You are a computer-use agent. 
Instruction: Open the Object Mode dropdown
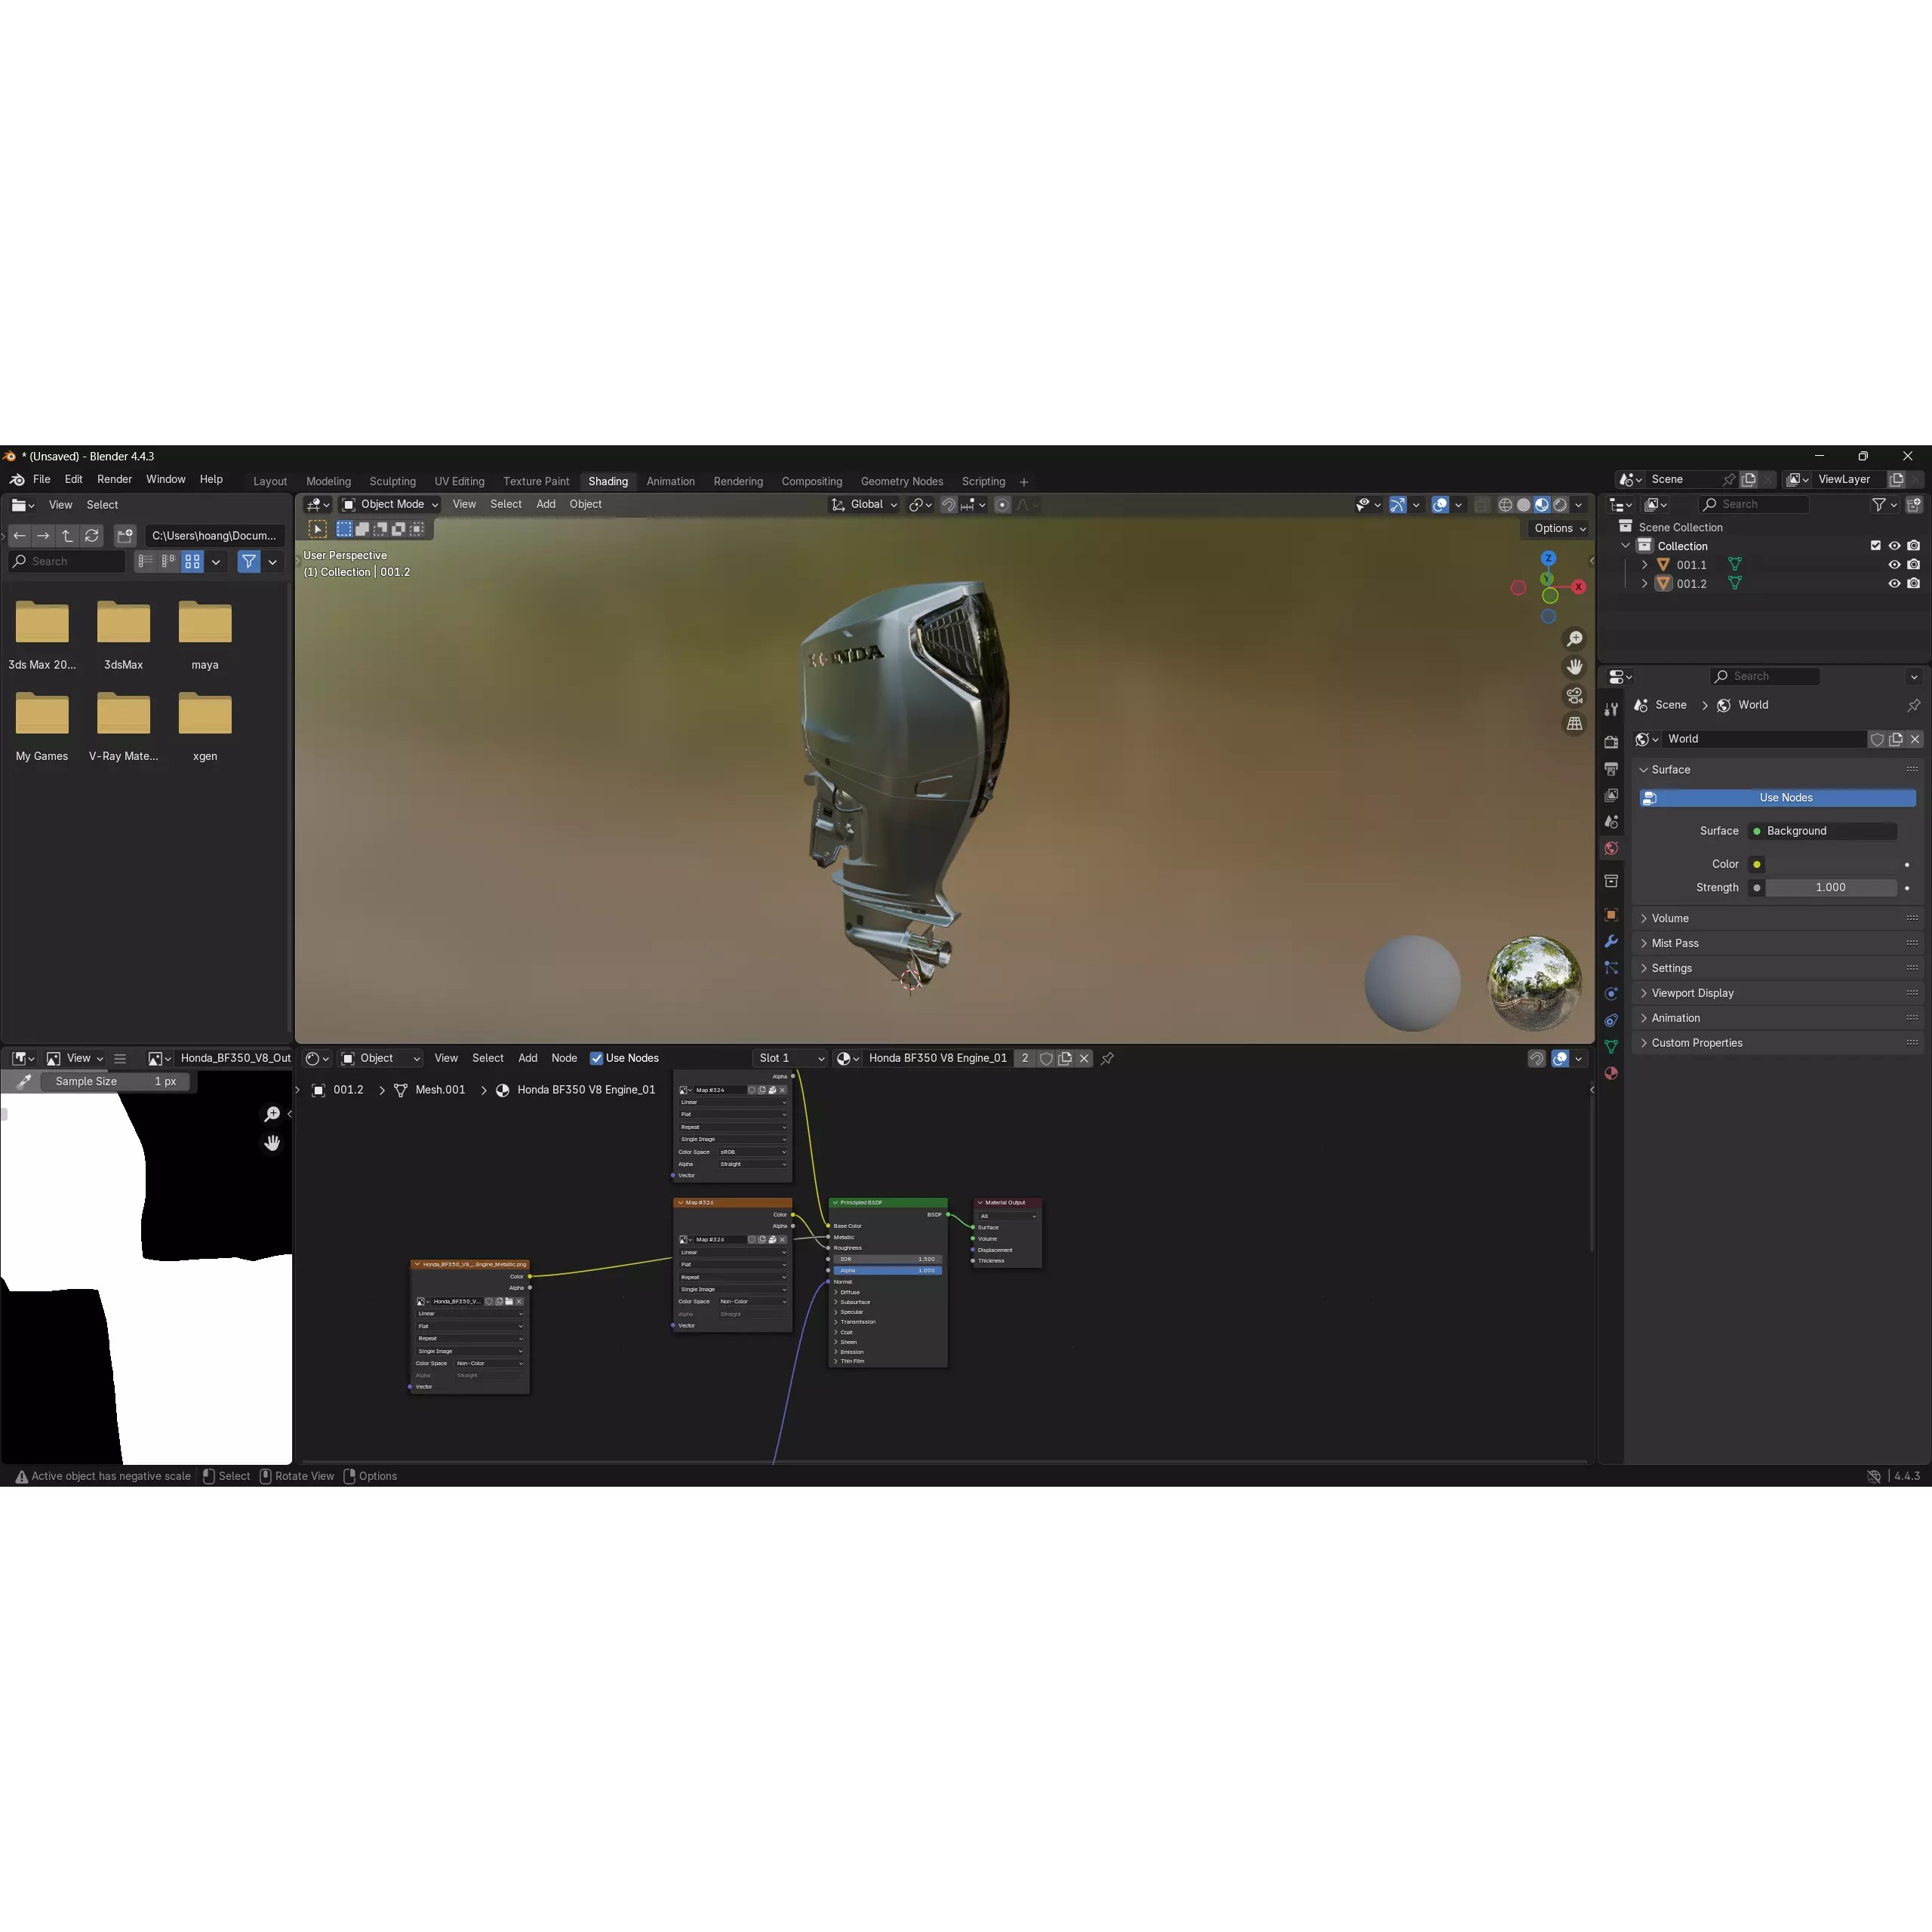tap(391, 505)
